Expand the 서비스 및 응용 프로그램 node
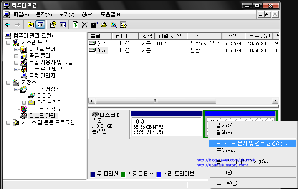Image resolution: width=298 pixels, height=189 pixels. pyautogui.click(x=8, y=123)
